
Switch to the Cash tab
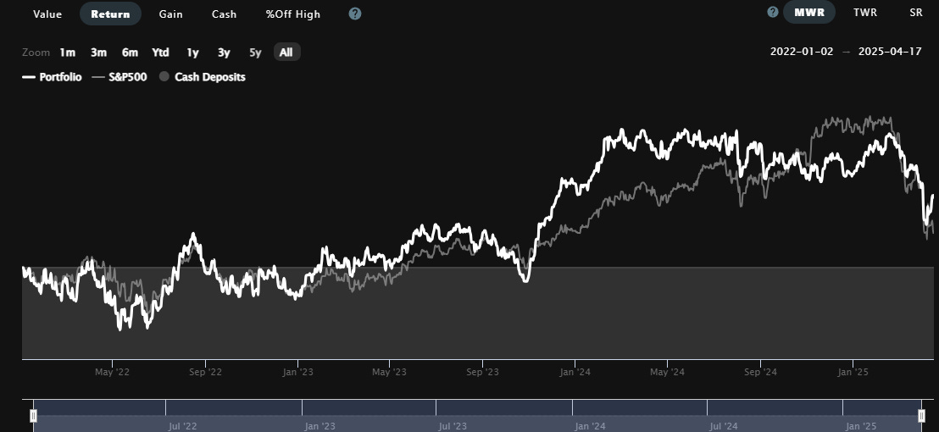(224, 14)
